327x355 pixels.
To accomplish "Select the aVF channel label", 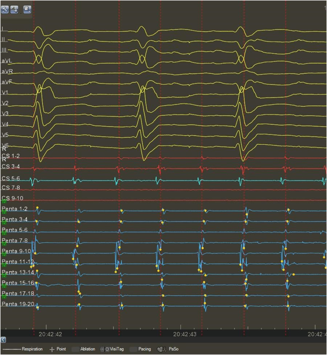I will [7, 82].
